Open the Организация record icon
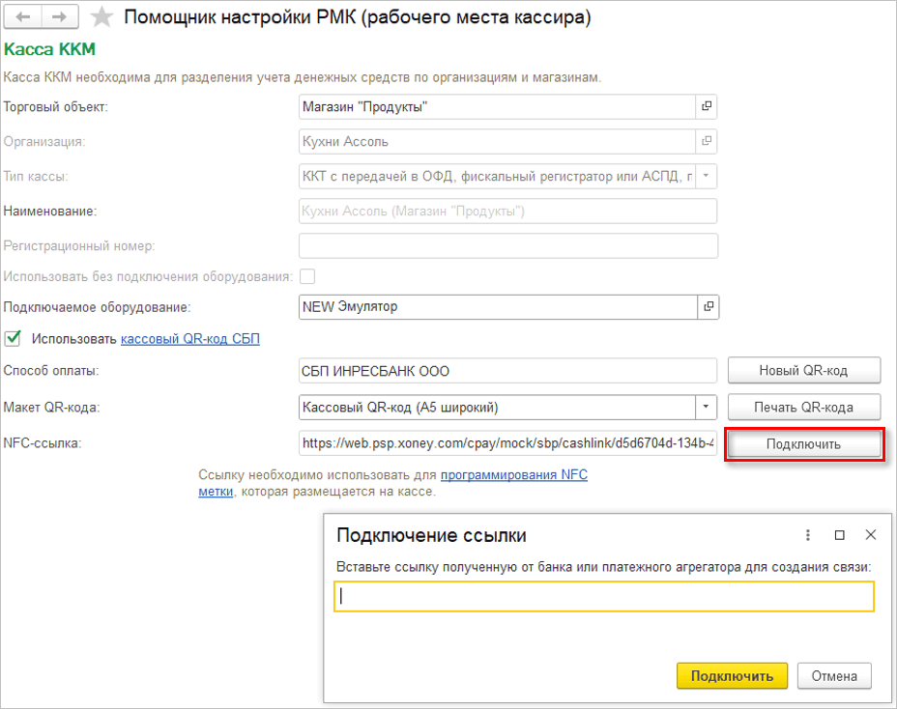This screenshot has height=709, width=897. pyautogui.click(x=707, y=141)
